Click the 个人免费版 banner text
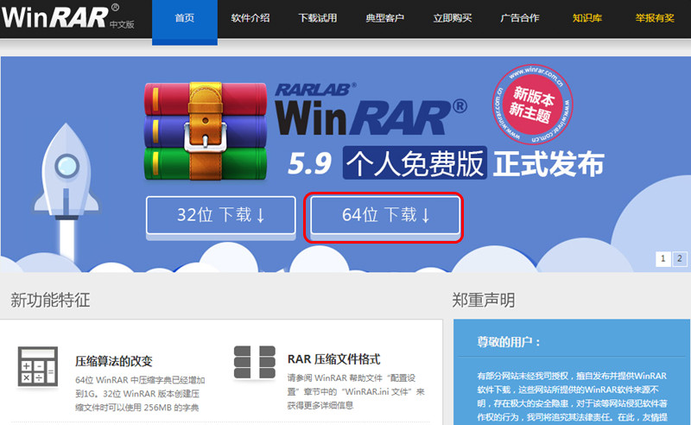Image resolution: width=691 pixels, height=425 pixels. pos(415,163)
